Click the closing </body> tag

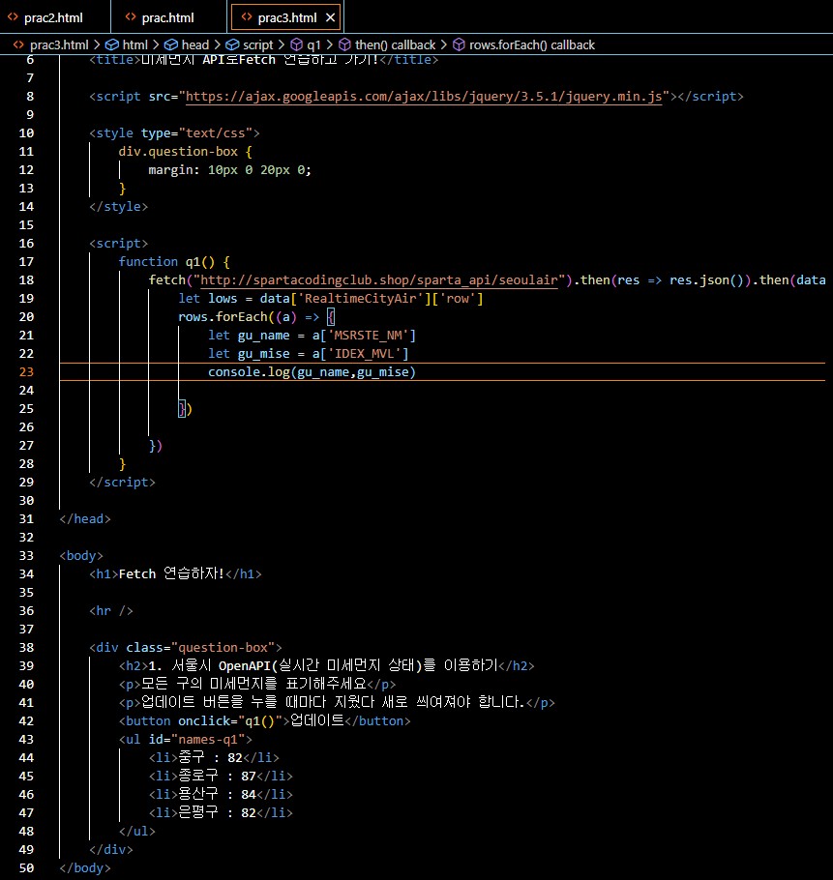coord(85,868)
